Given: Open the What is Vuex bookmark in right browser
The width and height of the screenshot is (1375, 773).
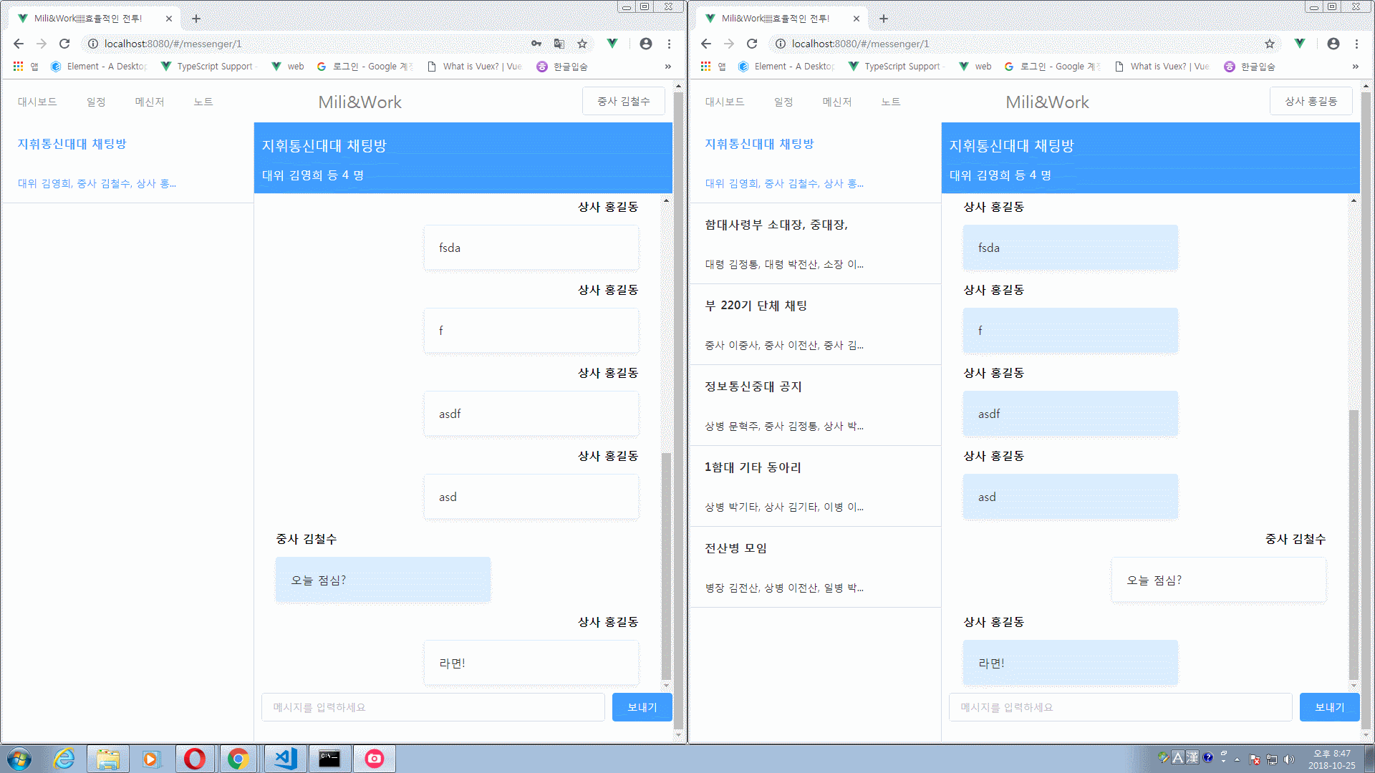Looking at the screenshot, I should (1162, 67).
